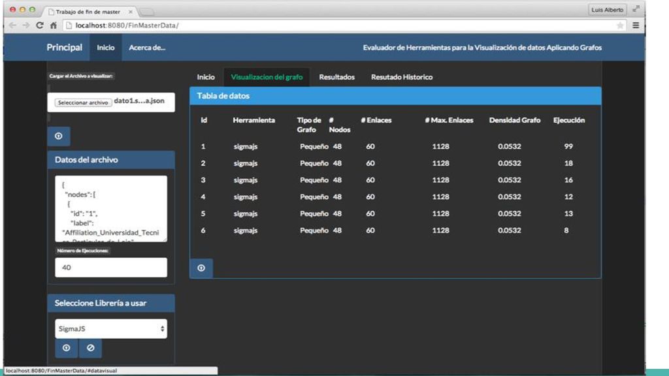The image size is (669, 376).
Task: Click the Número de Ejecuciones field with 40
Action: [x=111, y=267]
